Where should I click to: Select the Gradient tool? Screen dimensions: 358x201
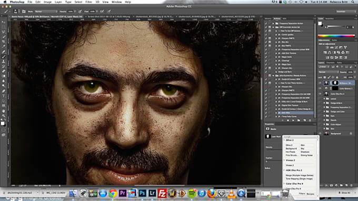(x=4, y=76)
